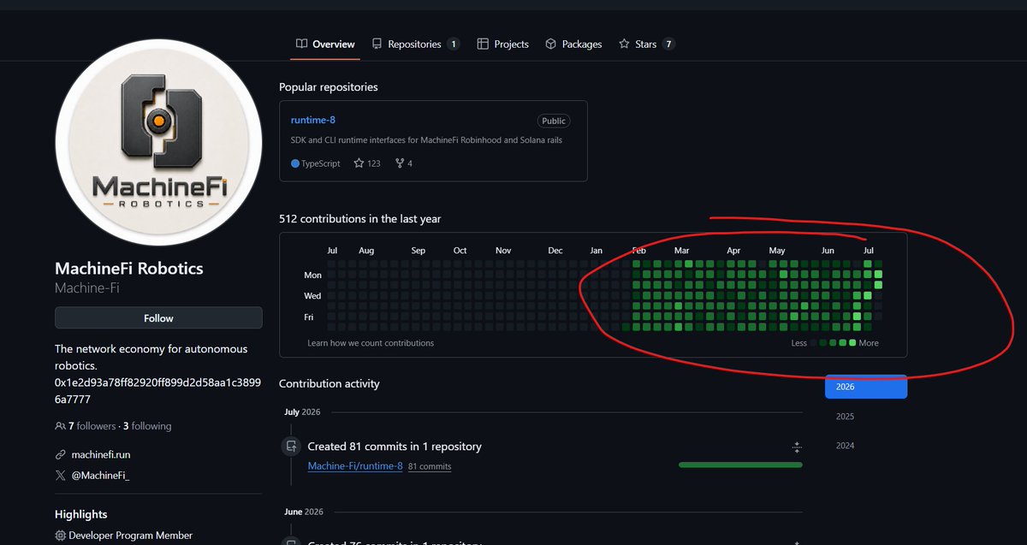Open the runtime-8 repository link
Viewport: 1027px width, 545px height.
[313, 121]
